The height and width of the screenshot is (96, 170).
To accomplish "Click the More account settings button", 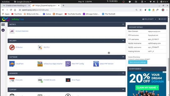I will pyautogui.click(x=138, y=62).
